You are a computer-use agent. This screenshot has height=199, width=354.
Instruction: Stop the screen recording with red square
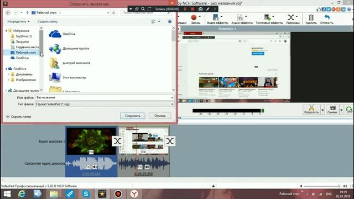(x=192, y=9)
